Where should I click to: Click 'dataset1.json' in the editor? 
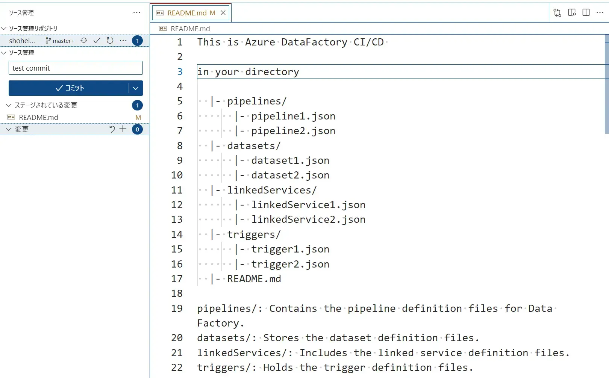[x=290, y=160]
